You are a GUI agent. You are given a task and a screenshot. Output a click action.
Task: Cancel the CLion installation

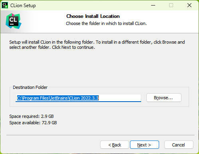pyautogui.click(x=179, y=145)
